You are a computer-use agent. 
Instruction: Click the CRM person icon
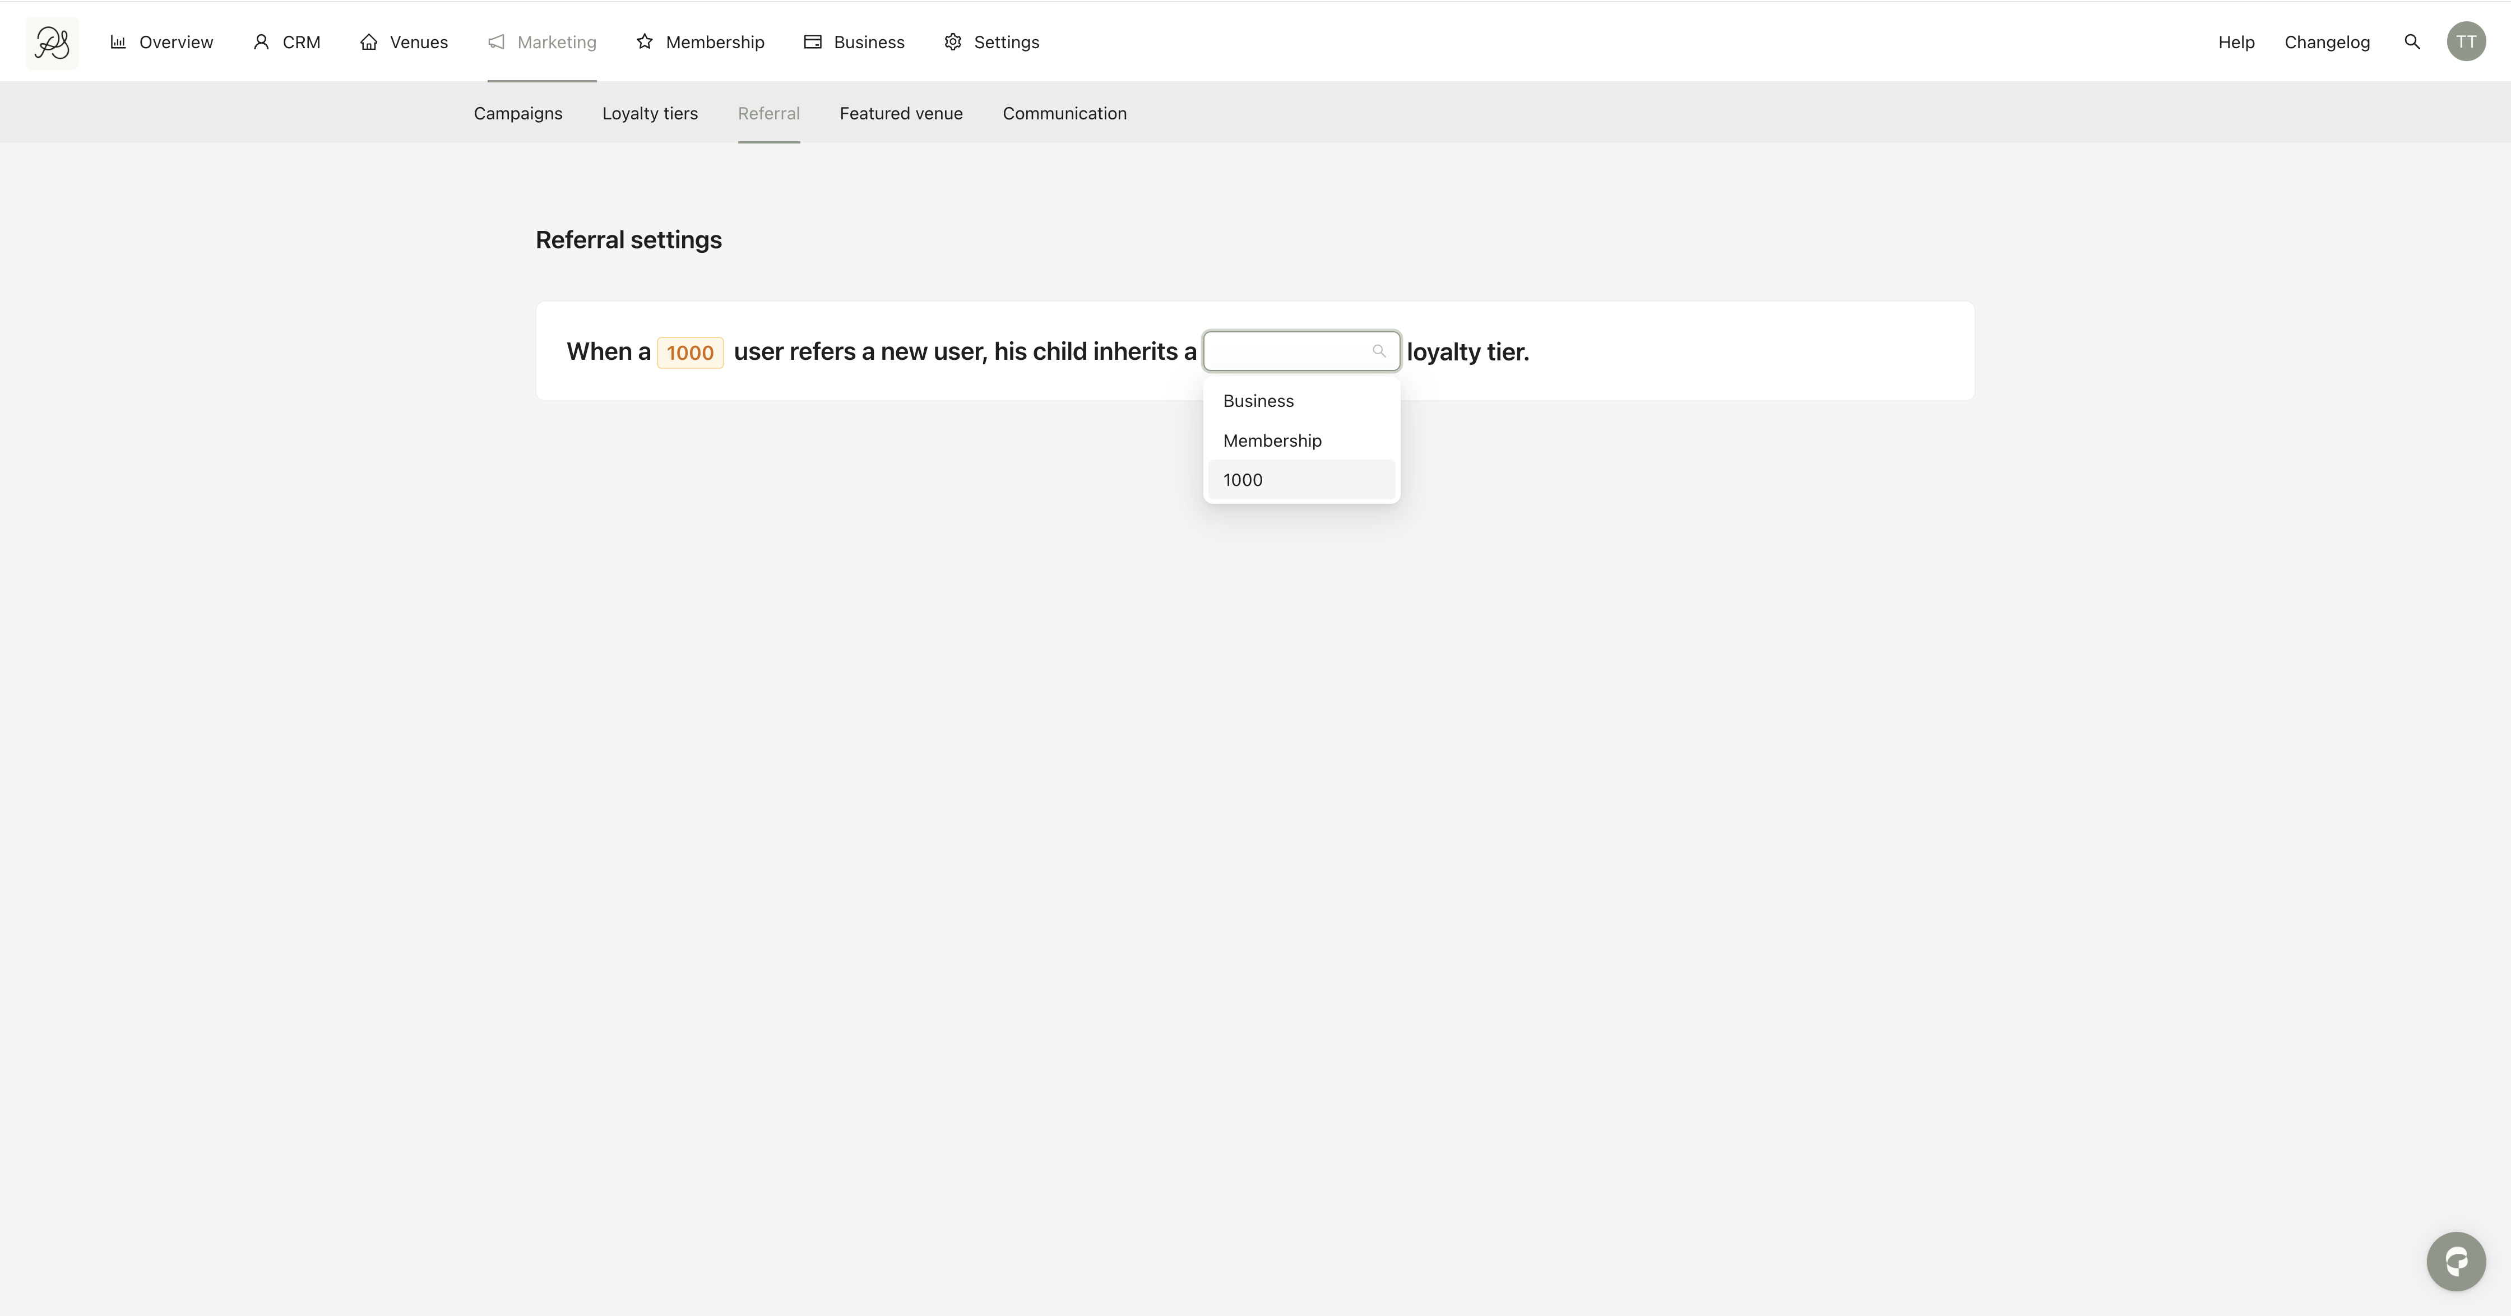[x=260, y=42]
